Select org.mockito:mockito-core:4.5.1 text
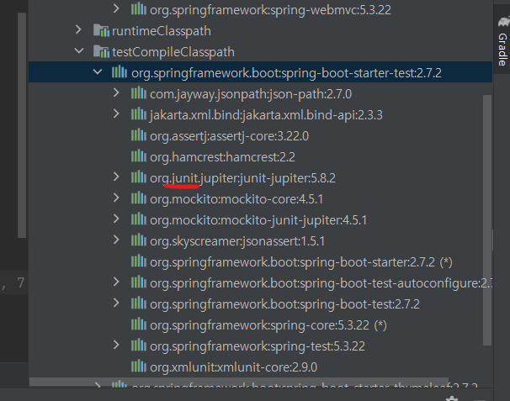The height and width of the screenshot is (401, 510). [236, 199]
